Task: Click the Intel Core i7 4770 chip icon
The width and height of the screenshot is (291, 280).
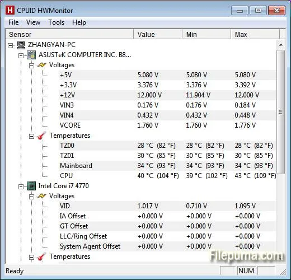Action: click(x=31, y=186)
